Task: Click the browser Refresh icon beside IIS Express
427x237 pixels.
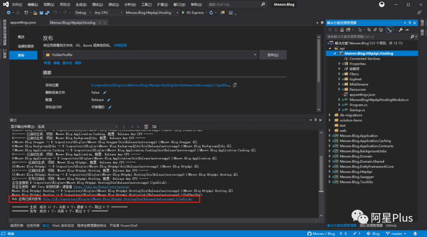Action: tap(211, 13)
